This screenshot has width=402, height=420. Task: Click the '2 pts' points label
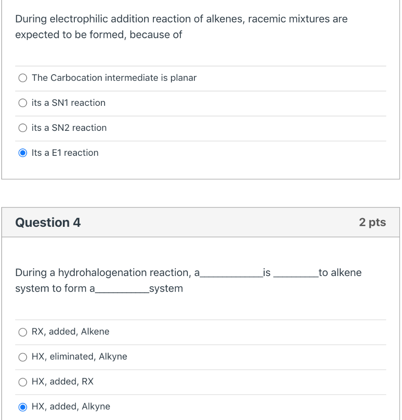coord(372,222)
